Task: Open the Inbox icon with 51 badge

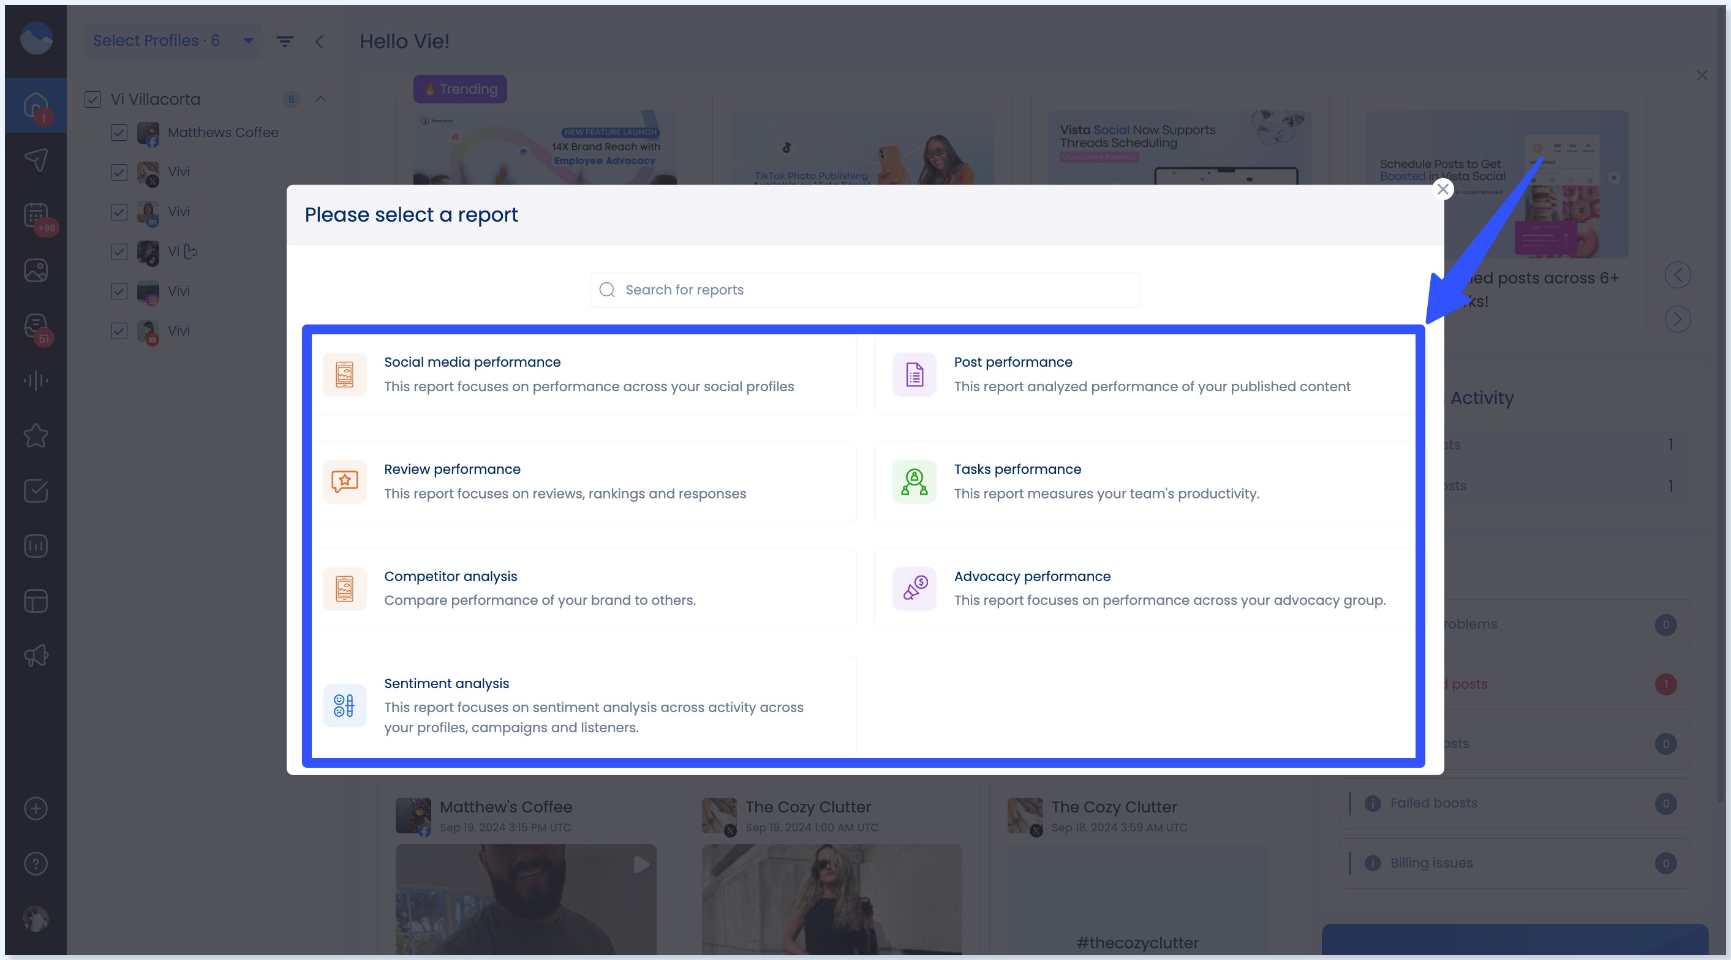Action: point(35,327)
